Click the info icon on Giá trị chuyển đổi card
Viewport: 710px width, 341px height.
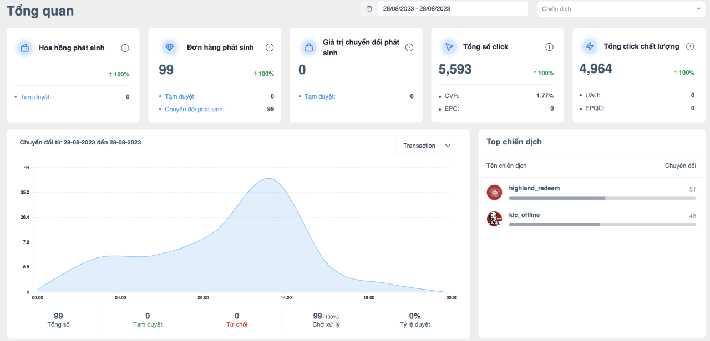409,48
